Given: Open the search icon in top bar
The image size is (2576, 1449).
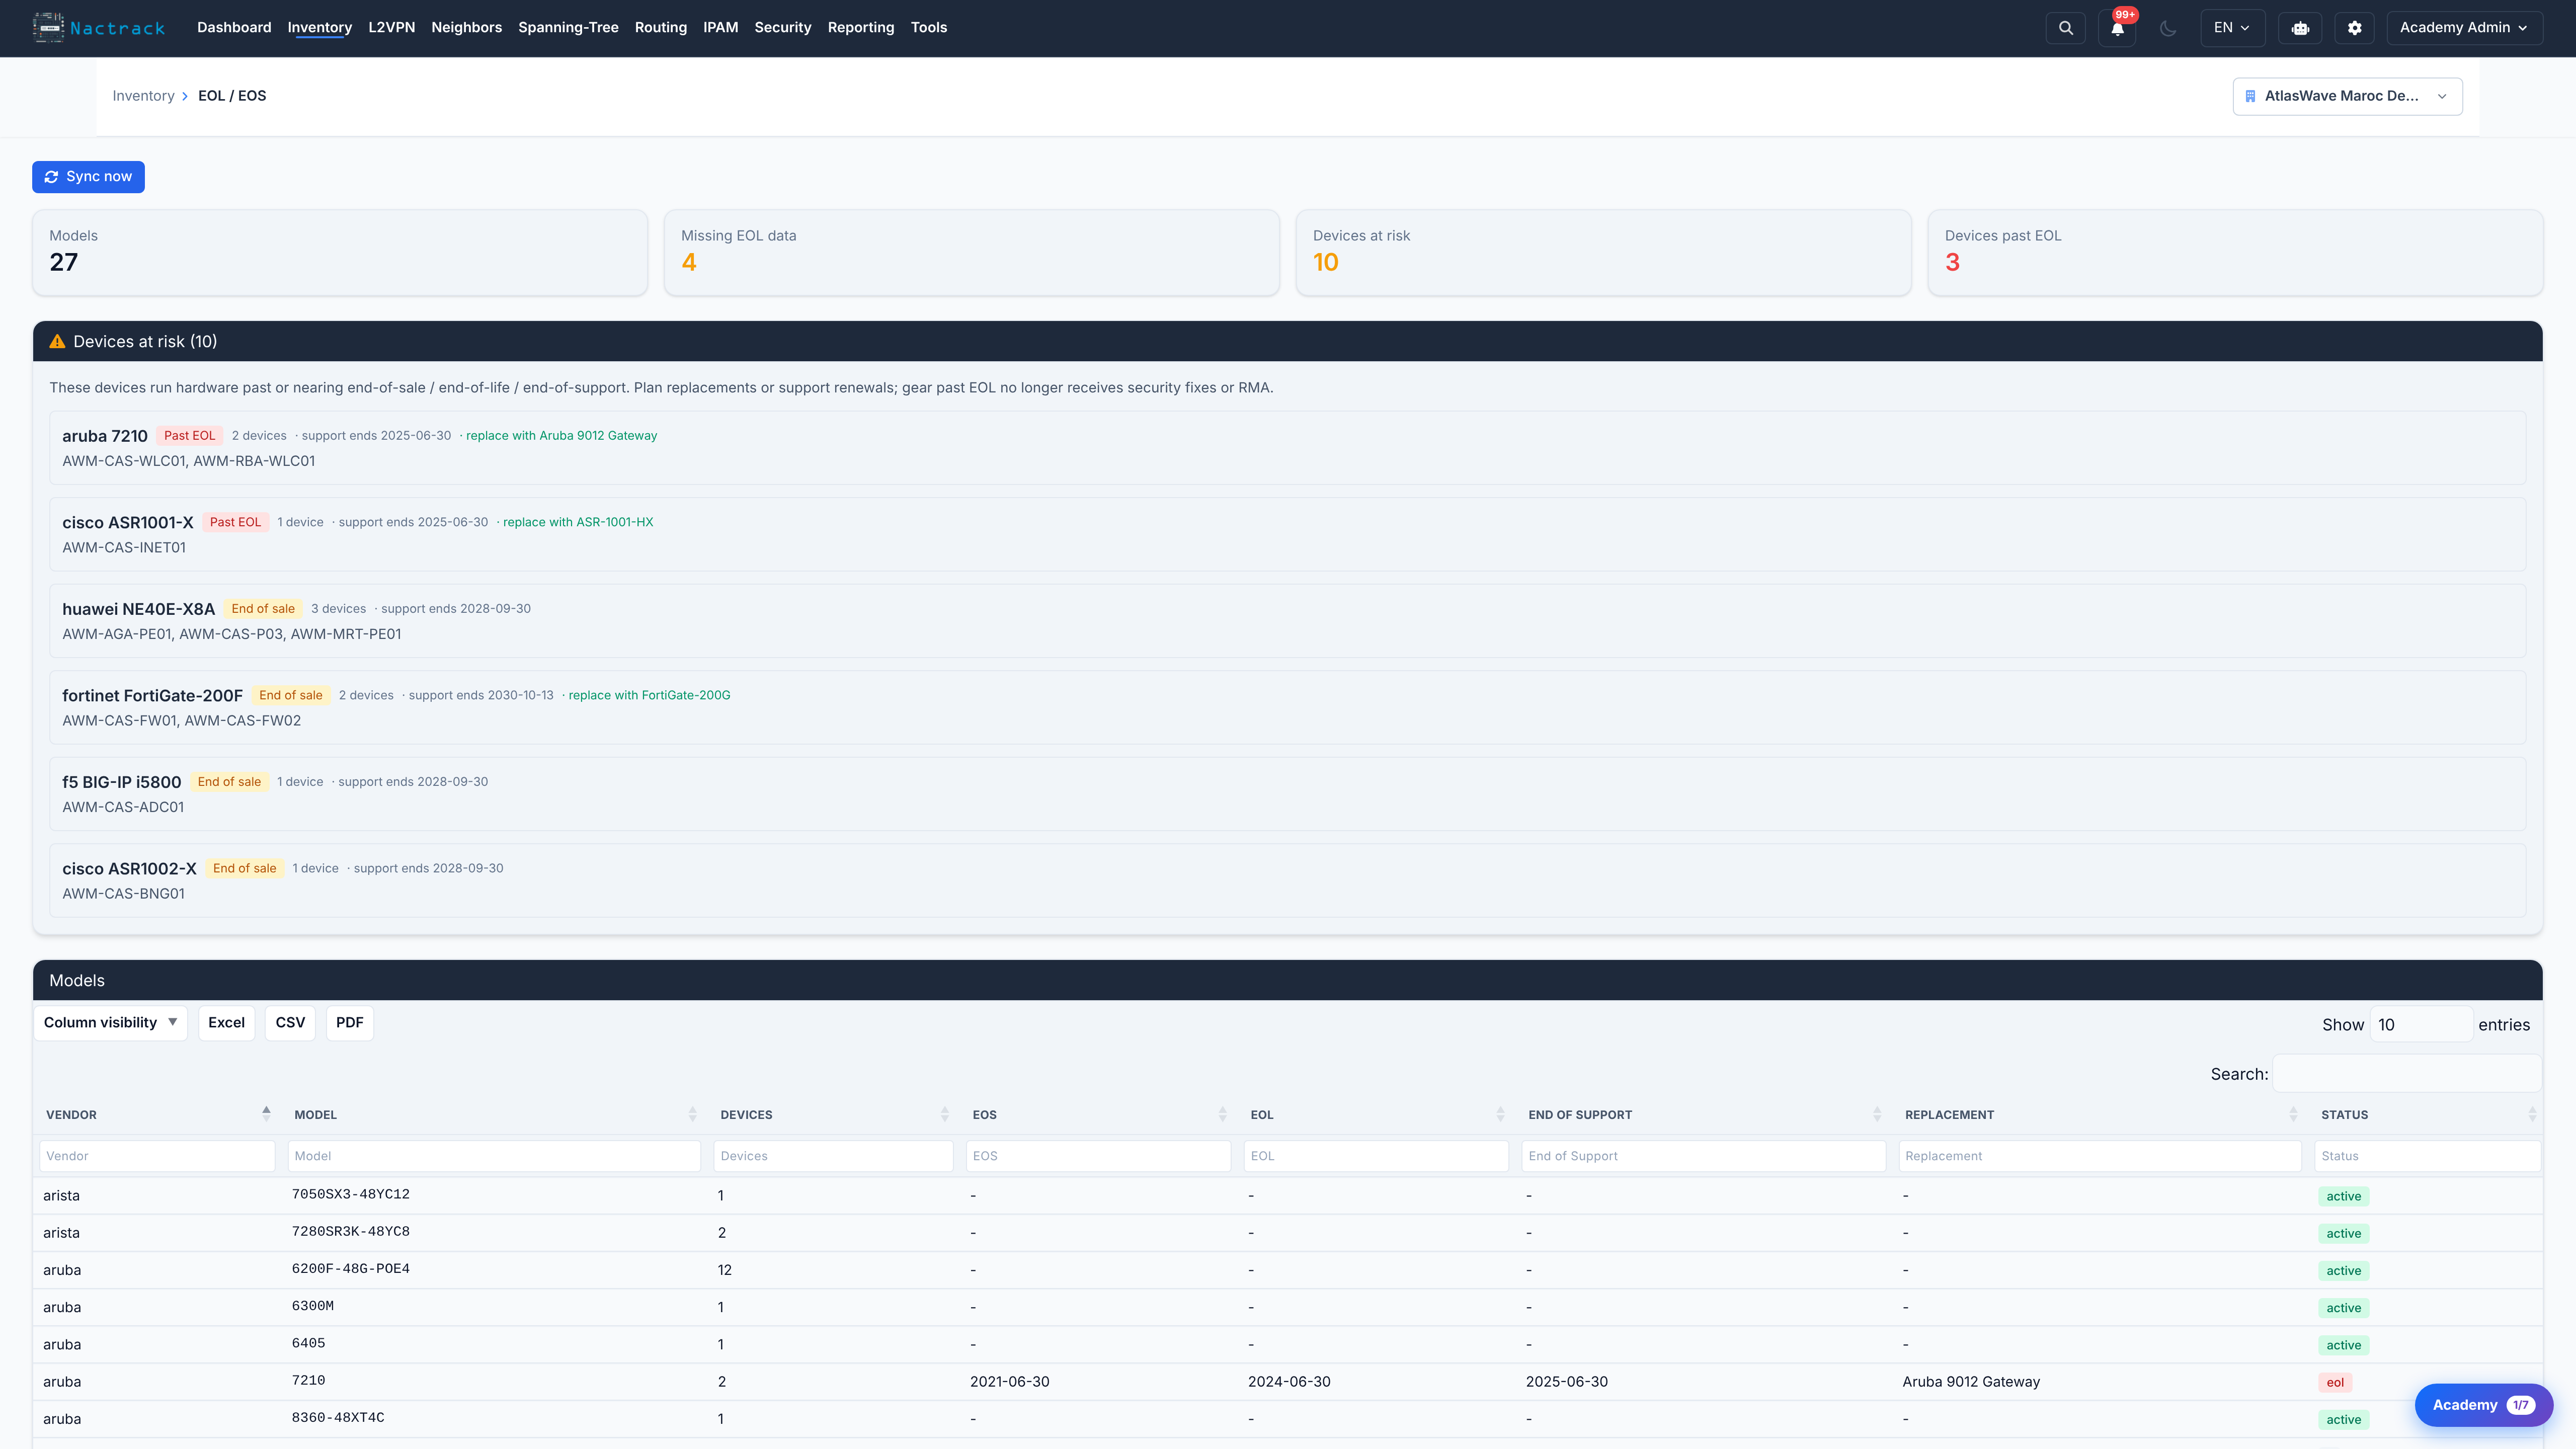Looking at the screenshot, I should (2066, 28).
